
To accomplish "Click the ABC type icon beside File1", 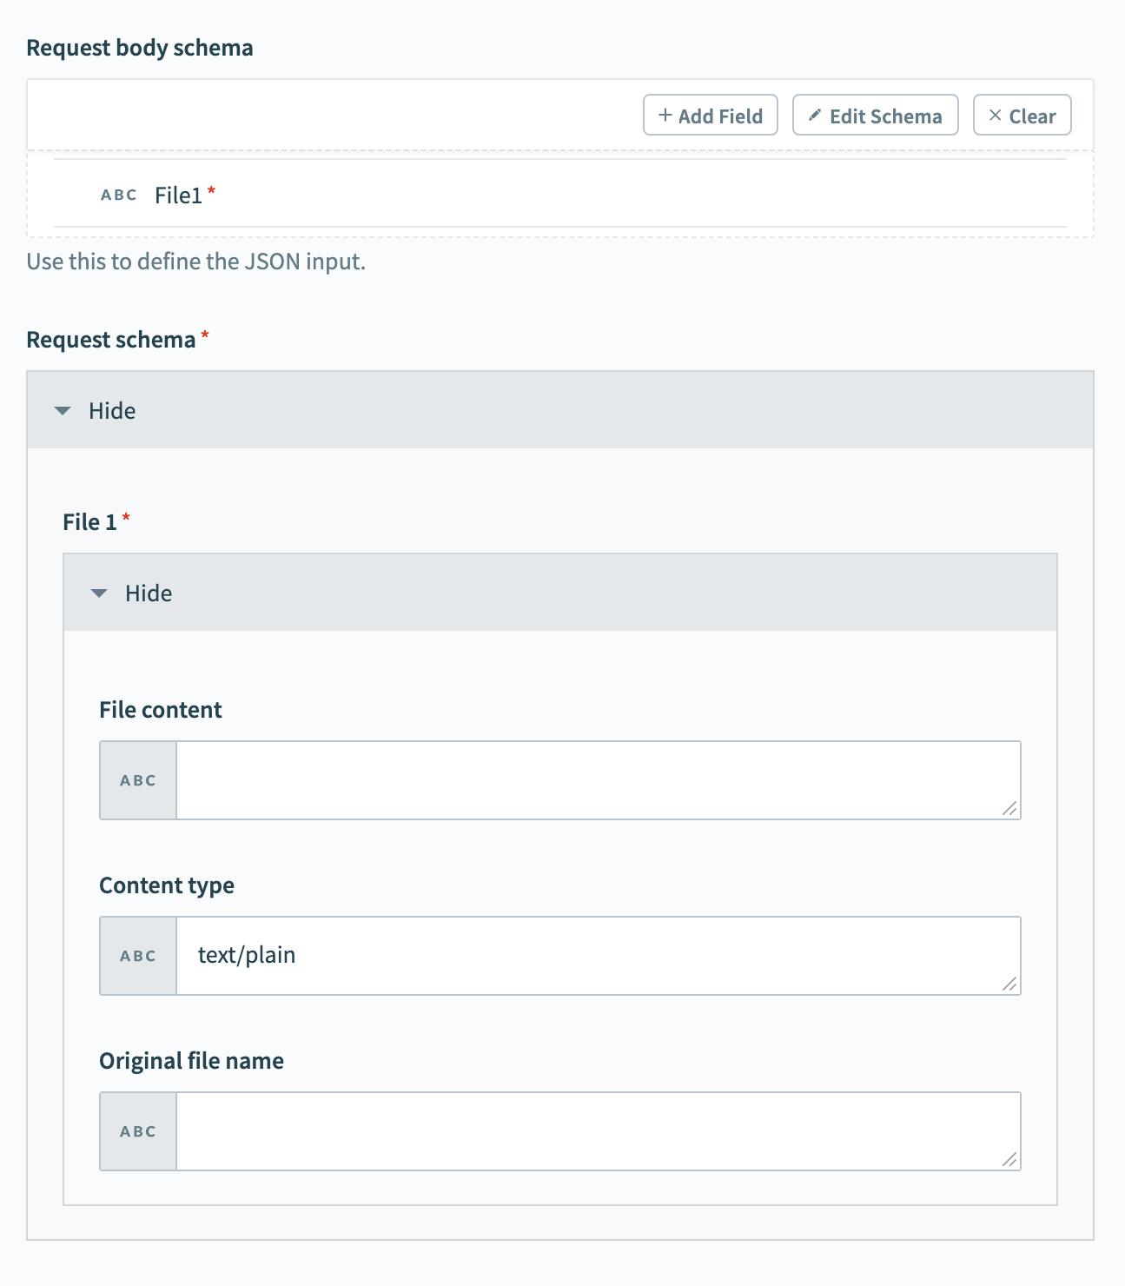I will pos(119,196).
